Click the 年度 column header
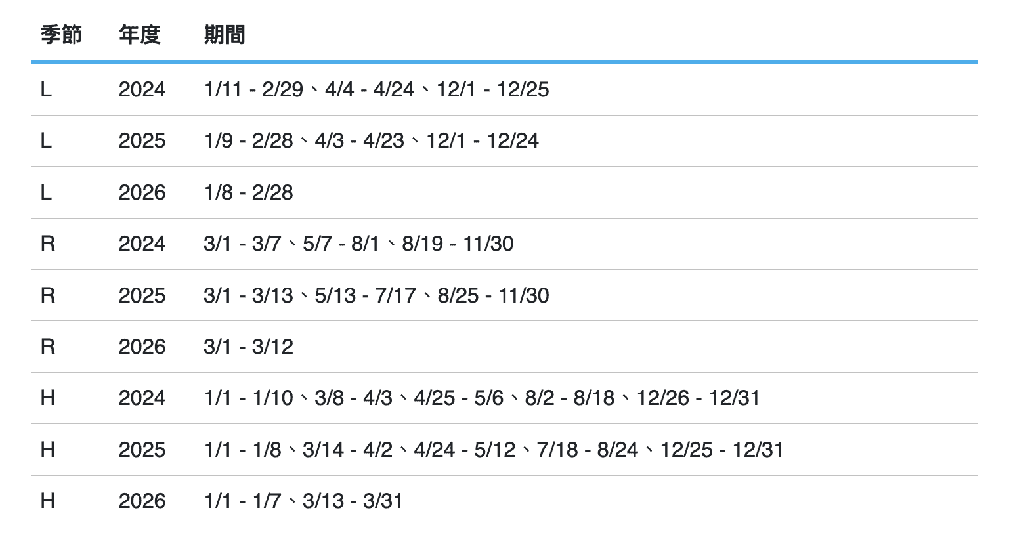 click(x=140, y=35)
